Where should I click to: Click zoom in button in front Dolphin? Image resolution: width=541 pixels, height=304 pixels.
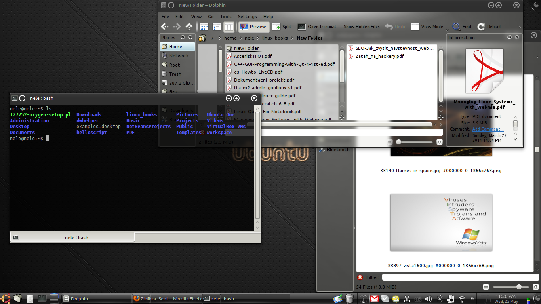tap(439, 142)
